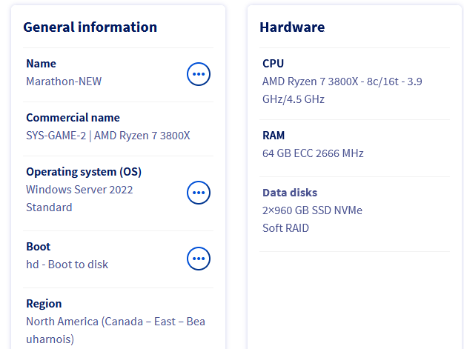
Task: Click the CPU label in Hardware
Action: click(x=273, y=64)
